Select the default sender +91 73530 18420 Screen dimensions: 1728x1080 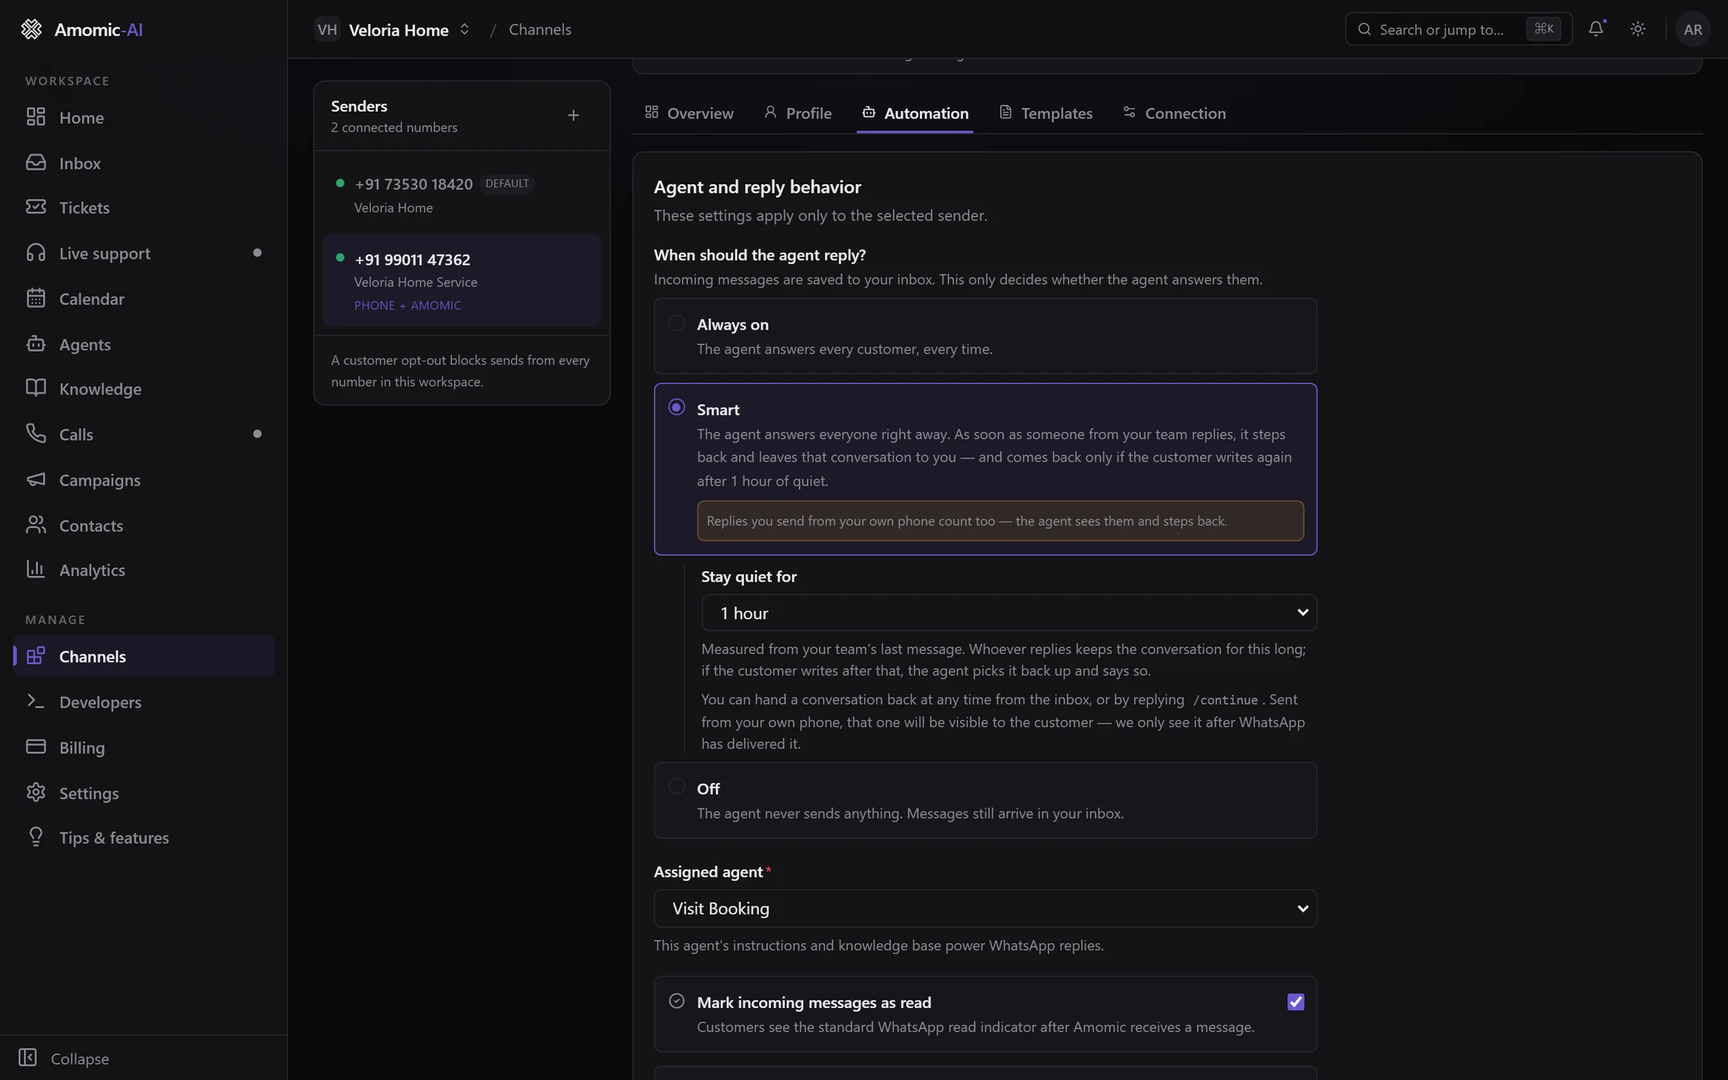click(462, 195)
